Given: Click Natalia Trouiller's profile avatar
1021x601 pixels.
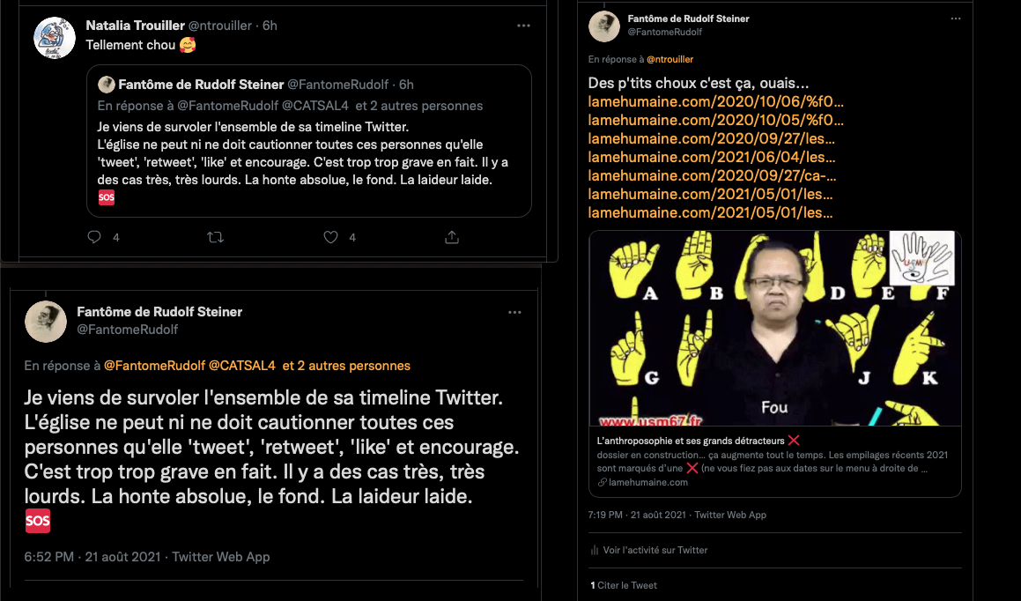Looking at the screenshot, I should point(55,39).
